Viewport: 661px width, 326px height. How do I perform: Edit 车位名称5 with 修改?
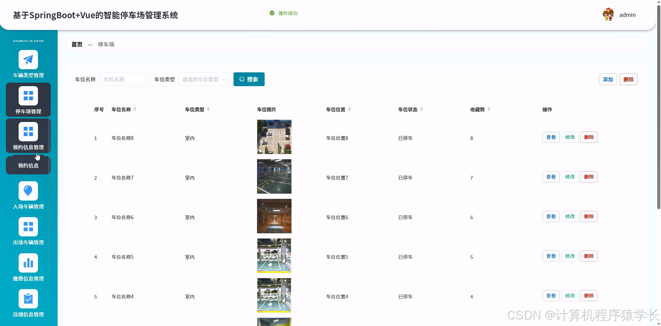pyautogui.click(x=570, y=256)
